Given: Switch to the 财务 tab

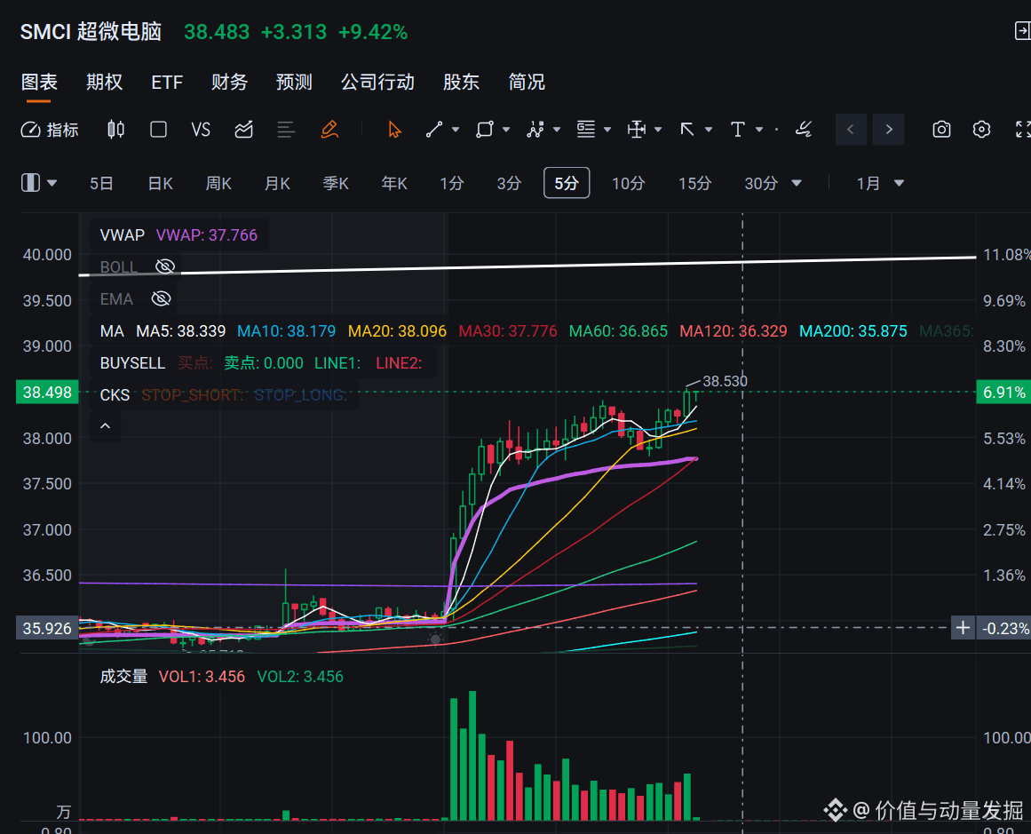Looking at the screenshot, I should tap(229, 83).
